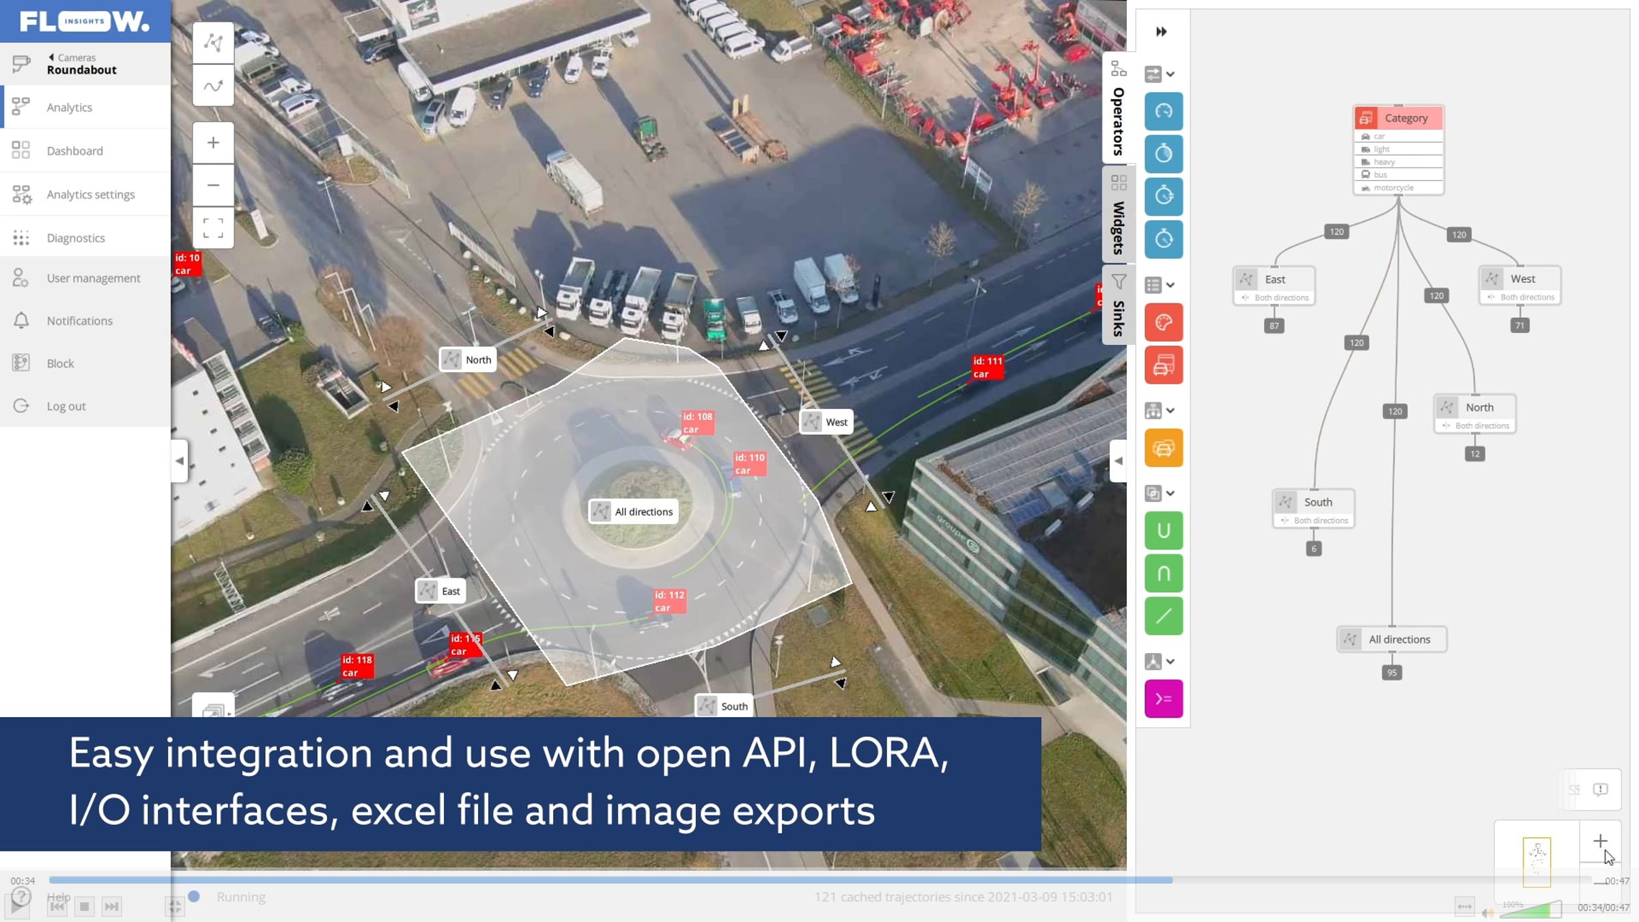Expand the list filter group chevron
The height and width of the screenshot is (922, 1639).
tap(1170, 285)
